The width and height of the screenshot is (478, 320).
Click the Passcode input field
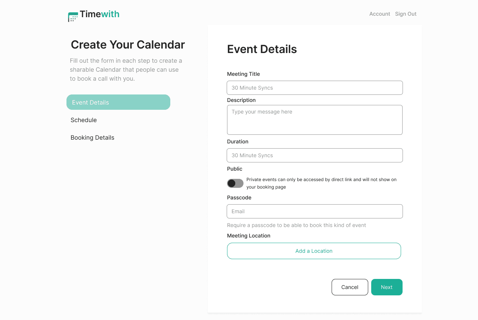[x=315, y=211]
